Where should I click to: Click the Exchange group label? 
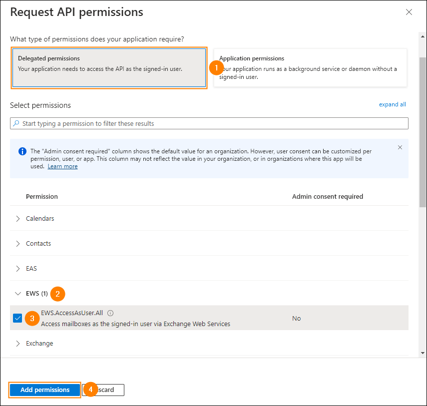point(39,344)
